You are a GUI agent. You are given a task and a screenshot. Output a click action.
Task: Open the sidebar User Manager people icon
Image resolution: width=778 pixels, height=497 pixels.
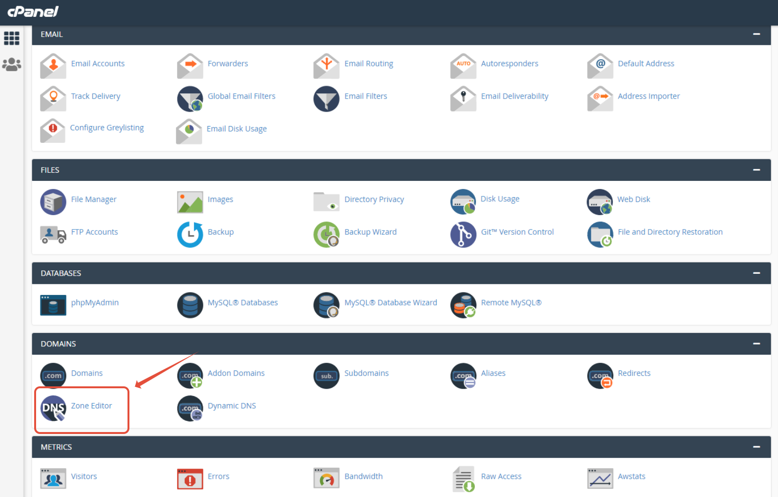(12, 64)
